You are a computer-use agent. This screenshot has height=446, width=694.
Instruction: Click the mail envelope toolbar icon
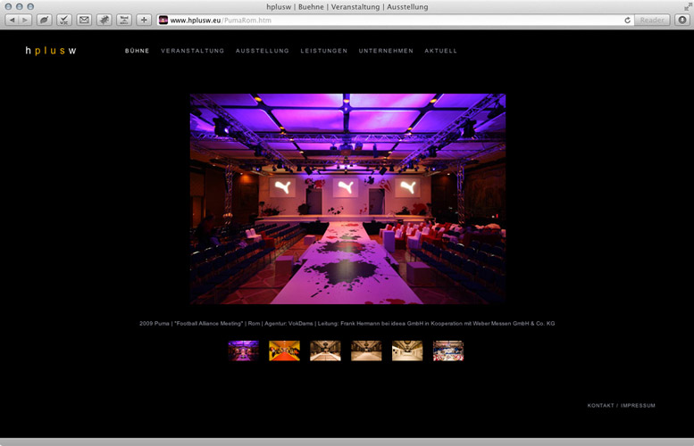click(84, 20)
